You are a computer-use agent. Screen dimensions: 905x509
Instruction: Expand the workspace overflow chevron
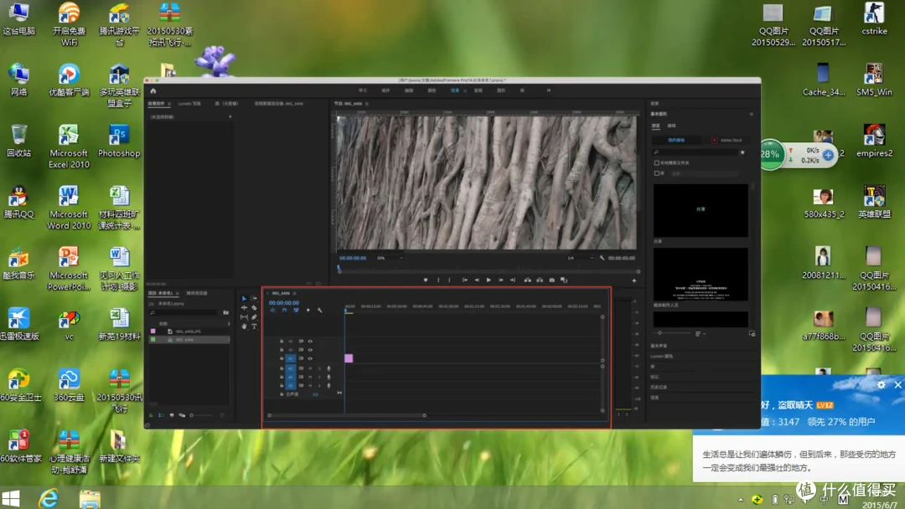pos(548,90)
